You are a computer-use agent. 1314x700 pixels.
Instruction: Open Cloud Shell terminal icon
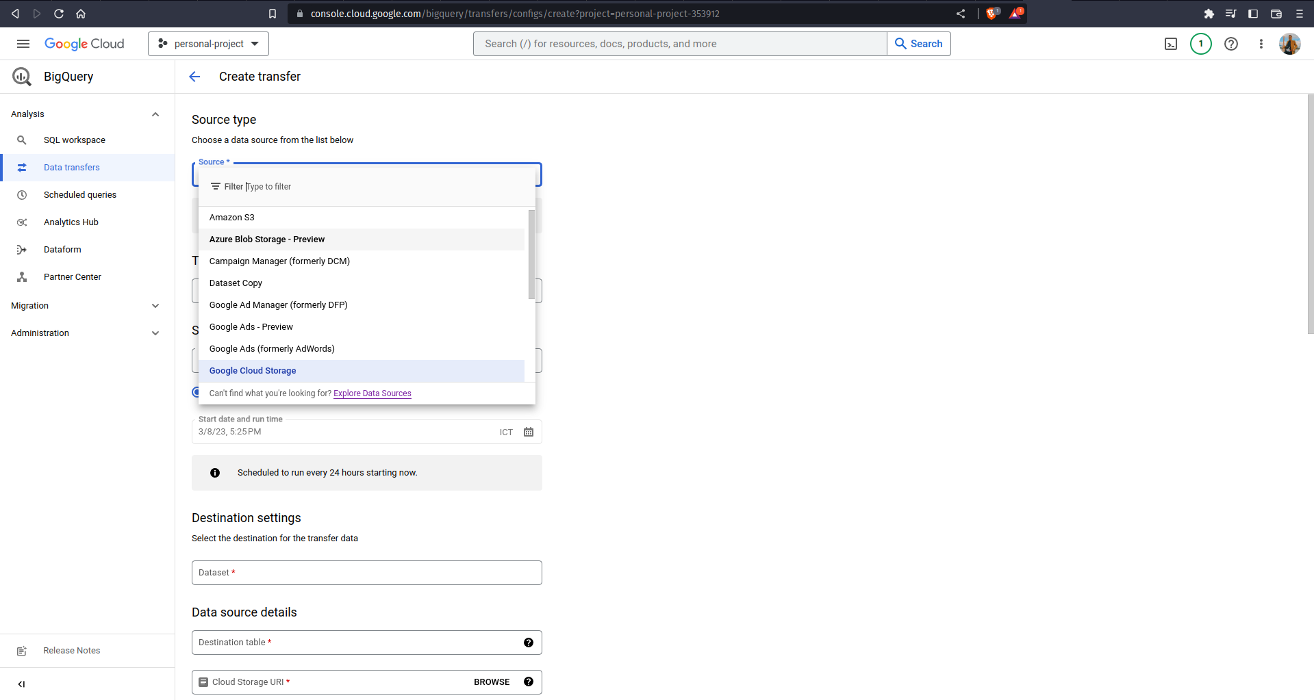1171,44
